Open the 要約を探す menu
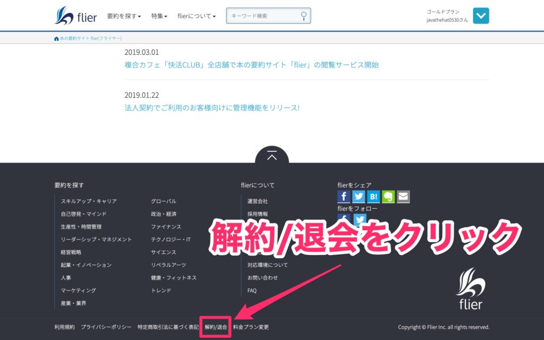The image size is (544, 340). (124, 16)
